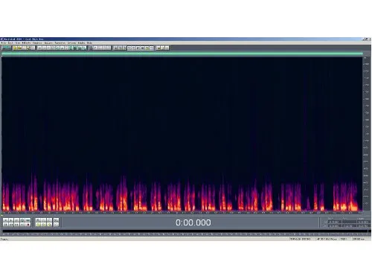Jump to the beginning of the track
This screenshot has height=279, width=372.
click(5, 225)
